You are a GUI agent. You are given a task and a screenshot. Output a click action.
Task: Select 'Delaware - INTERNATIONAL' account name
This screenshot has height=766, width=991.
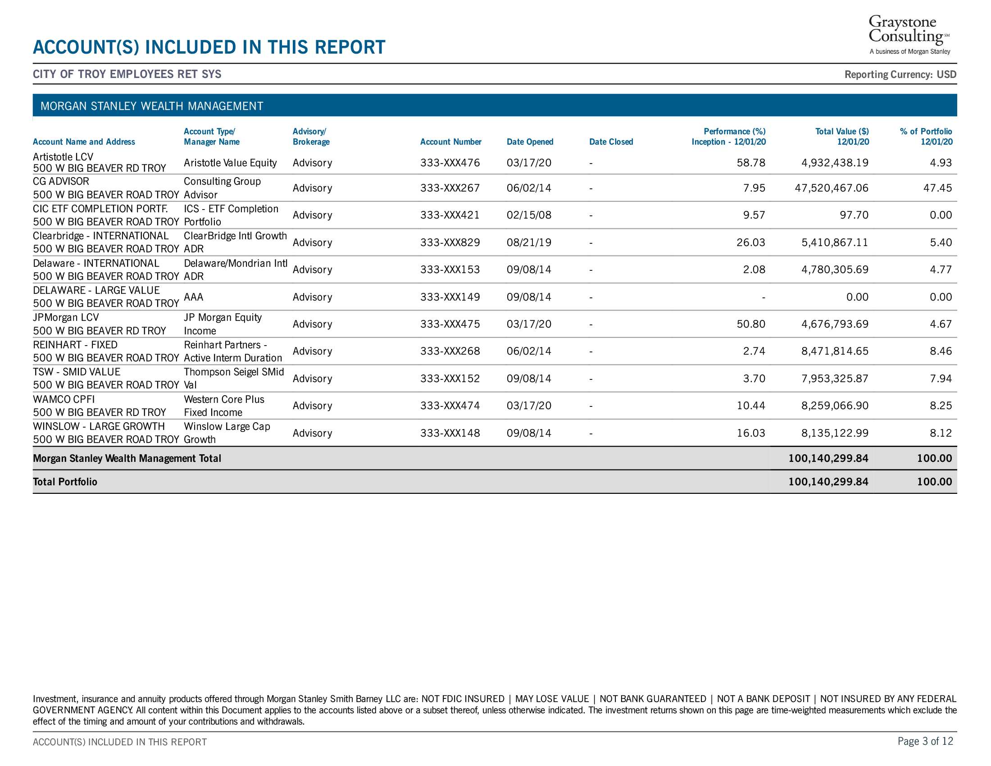[96, 263]
